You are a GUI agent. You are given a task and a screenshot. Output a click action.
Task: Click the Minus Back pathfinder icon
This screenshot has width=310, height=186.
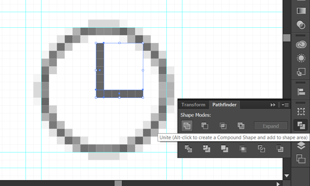coord(280,149)
